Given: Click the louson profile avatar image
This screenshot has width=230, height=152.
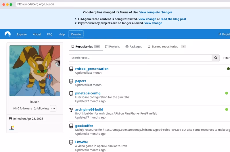Looking at the screenshot, I should pos(35,71).
